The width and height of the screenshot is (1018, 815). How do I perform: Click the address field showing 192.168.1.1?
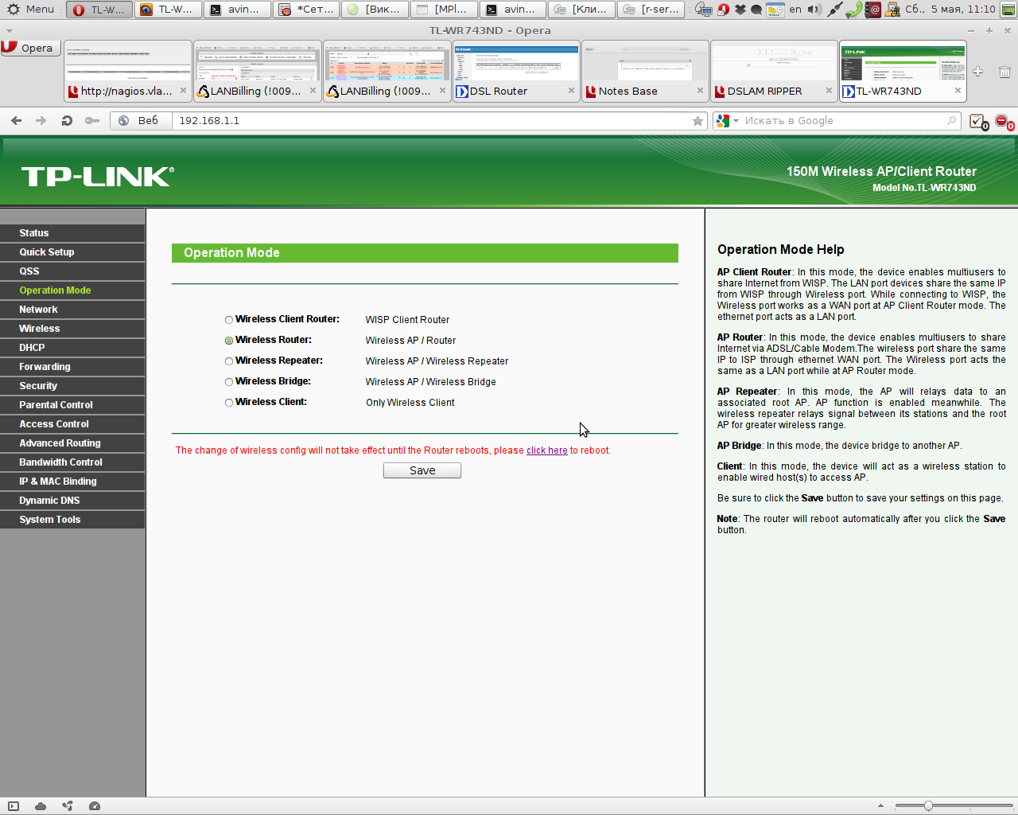pos(429,121)
